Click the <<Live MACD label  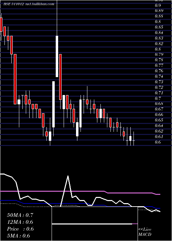(x=145, y=232)
